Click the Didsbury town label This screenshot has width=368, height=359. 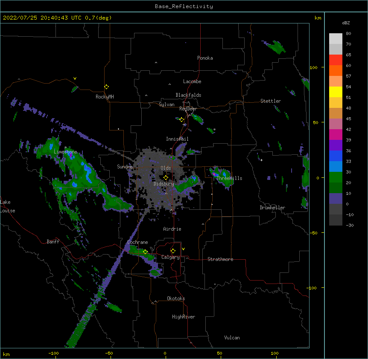[164, 184]
